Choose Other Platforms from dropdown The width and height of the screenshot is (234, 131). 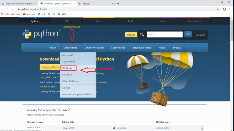[x=78, y=81]
